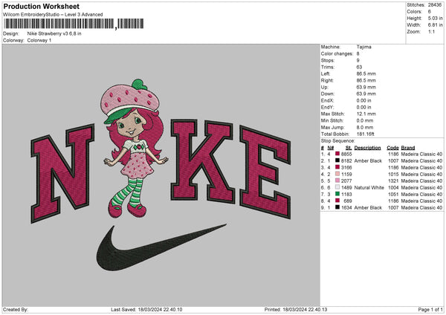
Task: Click the magenta swatch in the 8855 stitch row
Action: tap(337, 154)
